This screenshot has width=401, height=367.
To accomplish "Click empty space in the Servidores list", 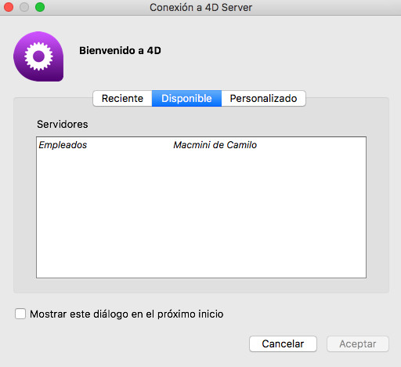I will (x=201, y=214).
